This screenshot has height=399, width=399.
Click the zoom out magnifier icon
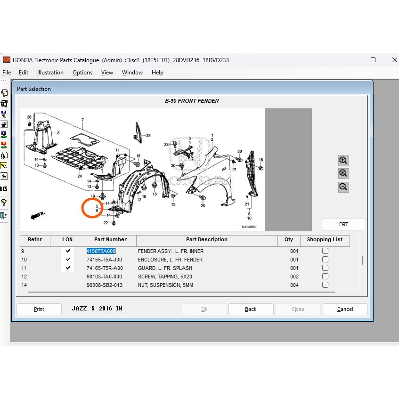pyautogui.click(x=343, y=187)
